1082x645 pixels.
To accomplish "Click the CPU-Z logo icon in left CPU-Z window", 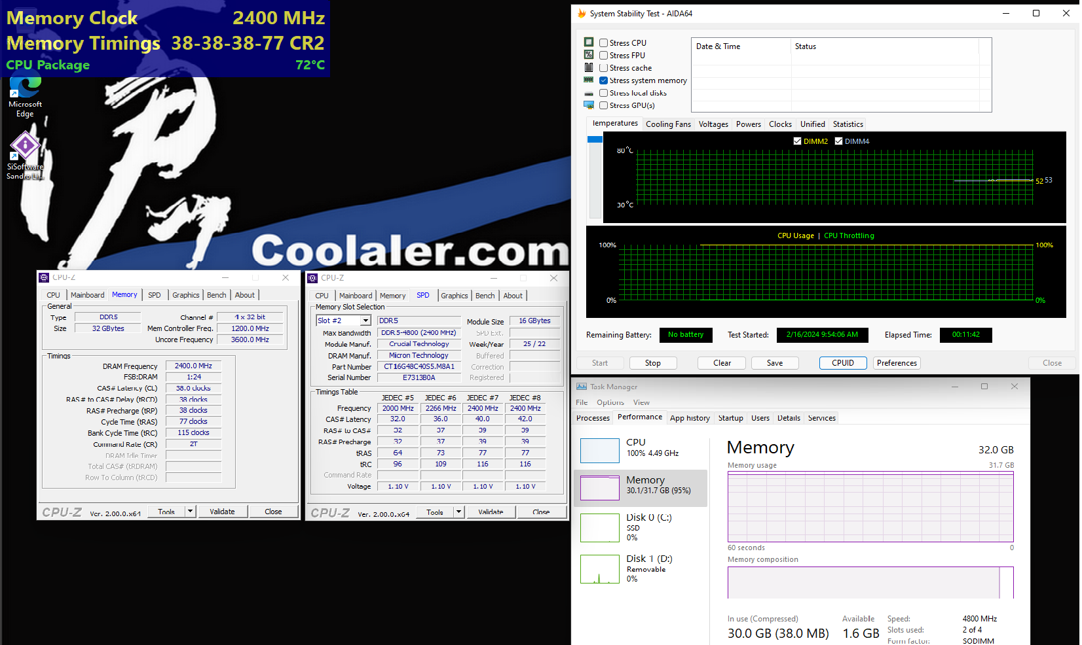I will click(44, 277).
